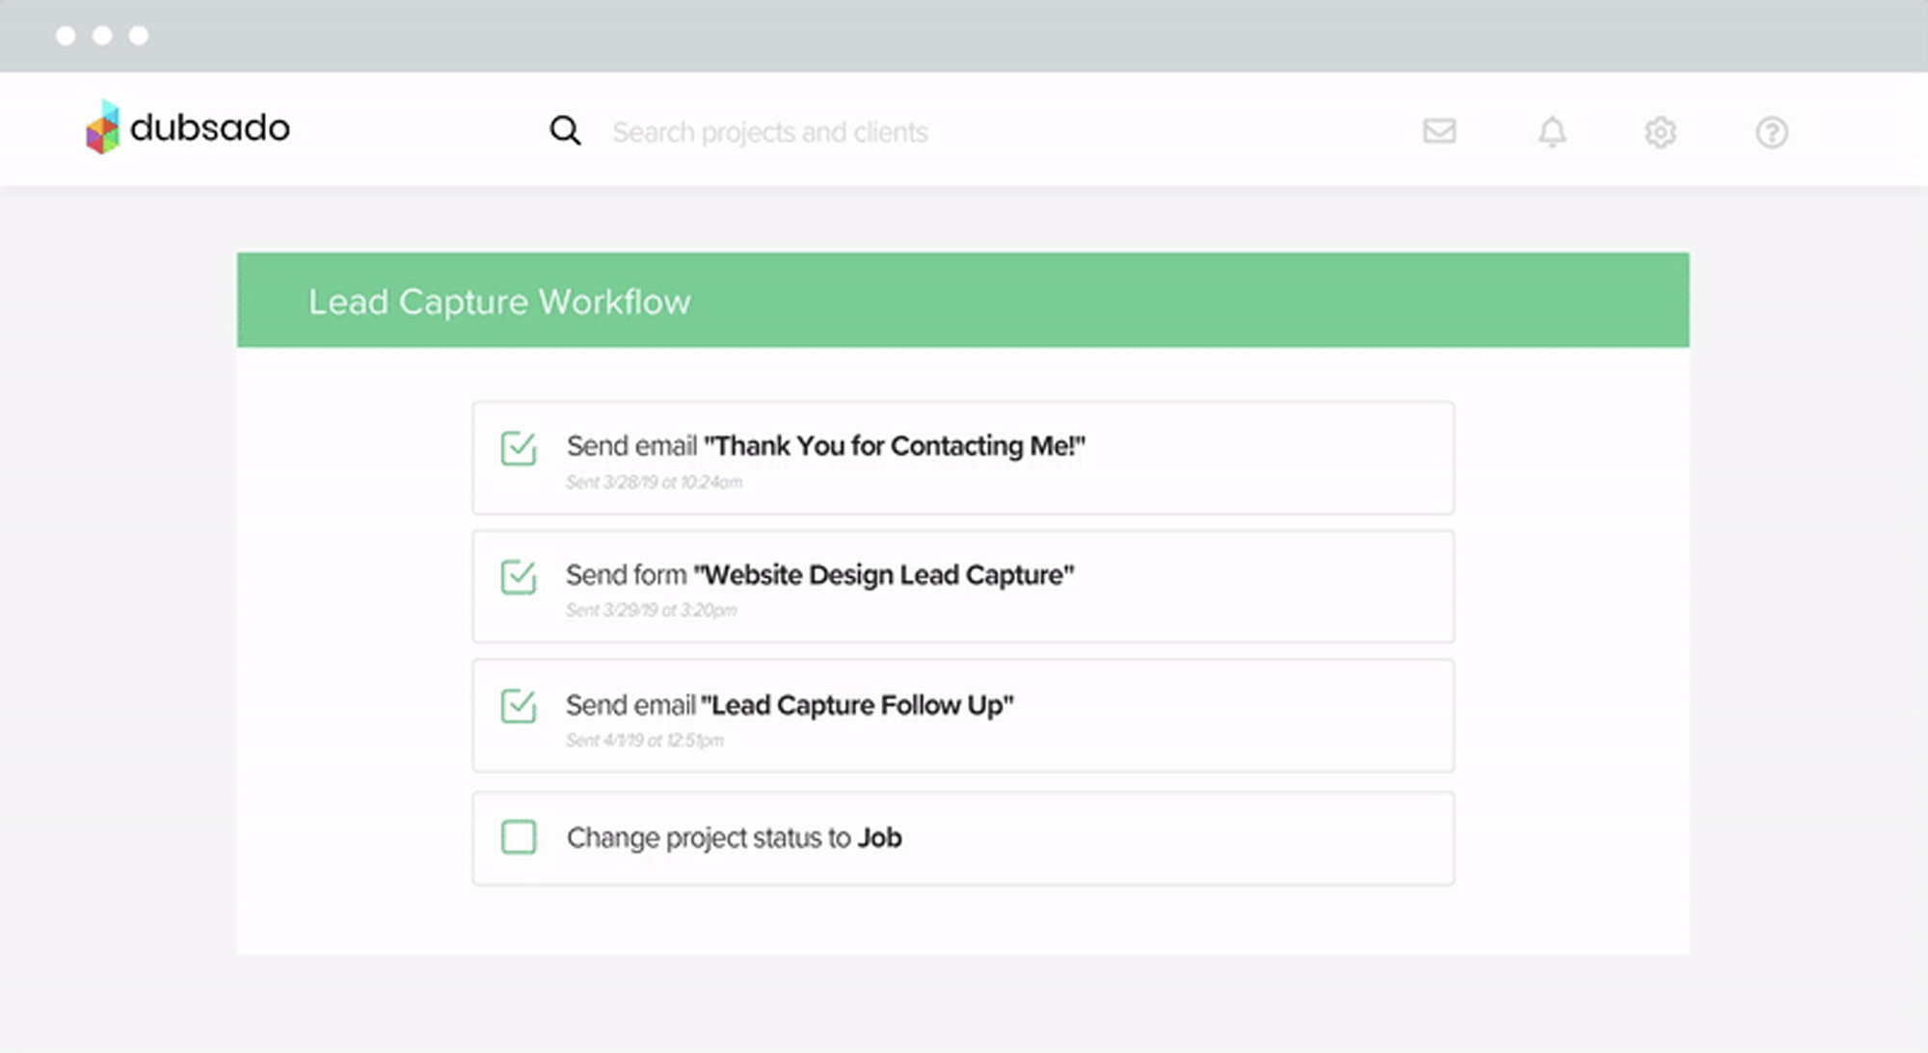Viewport: 1928px width, 1053px height.
Task: Select the "Lead Capture Follow Up" email title
Action: tap(857, 705)
